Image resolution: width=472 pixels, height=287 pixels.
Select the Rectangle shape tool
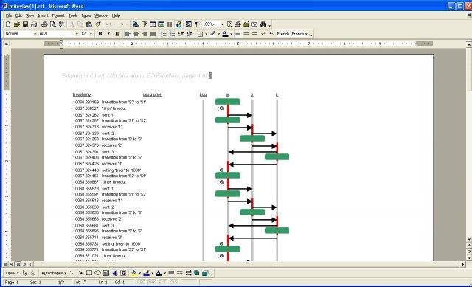click(x=89, y=273)
